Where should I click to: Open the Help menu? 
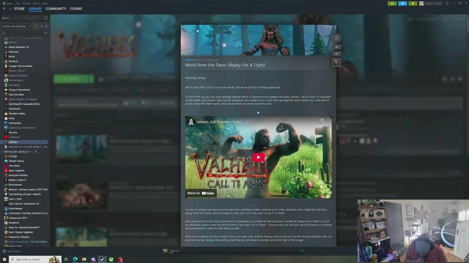point(45,3)
